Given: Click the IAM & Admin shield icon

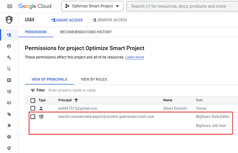Looking at the screenshot, I should point(9,20).
